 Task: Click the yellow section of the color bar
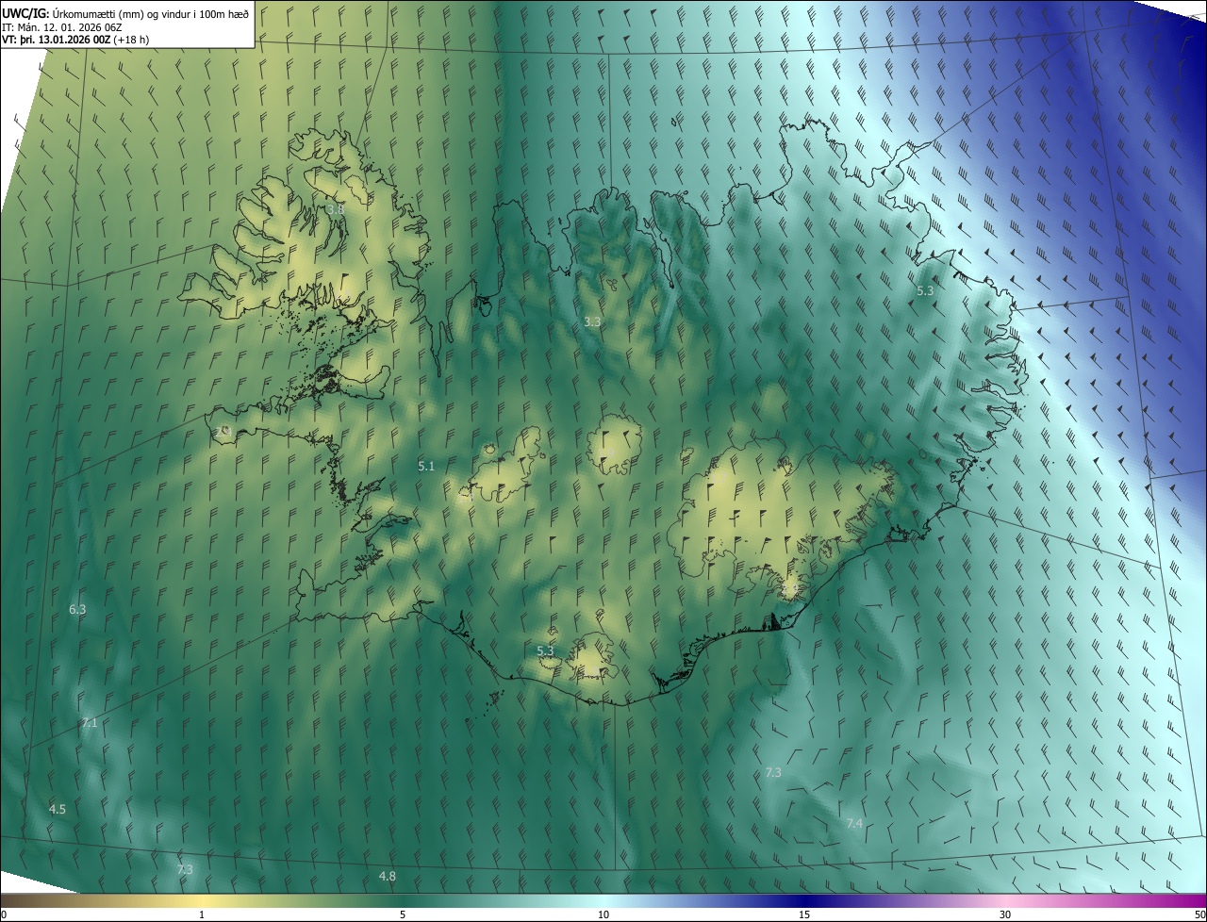point(203,900)
